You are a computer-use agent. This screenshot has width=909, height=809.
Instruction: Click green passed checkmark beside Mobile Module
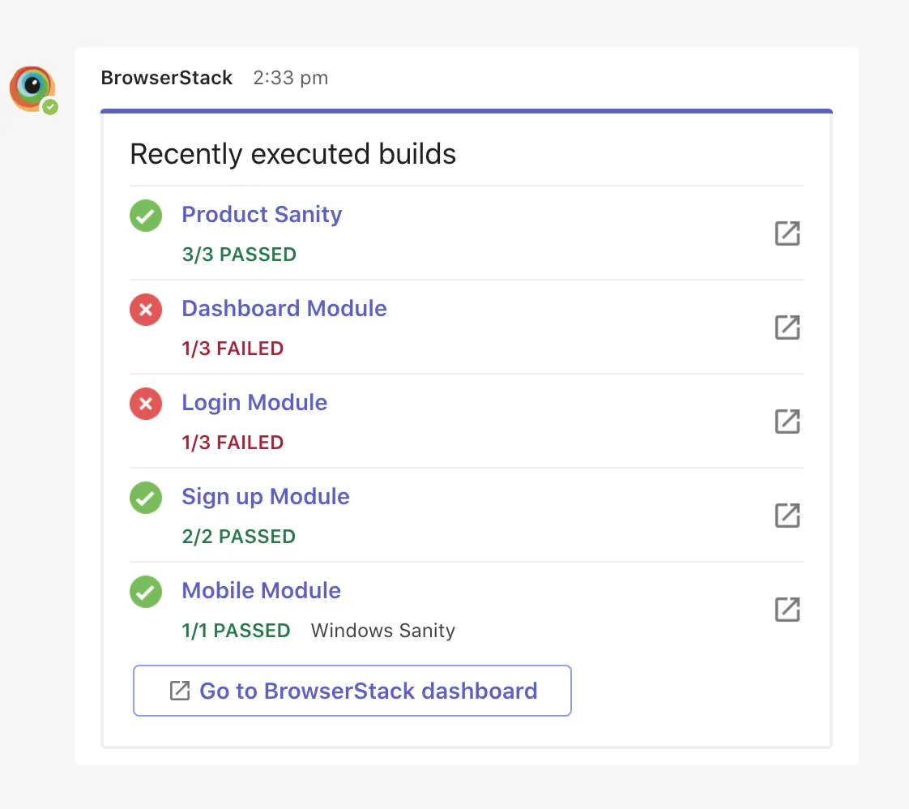pos(146,592)
